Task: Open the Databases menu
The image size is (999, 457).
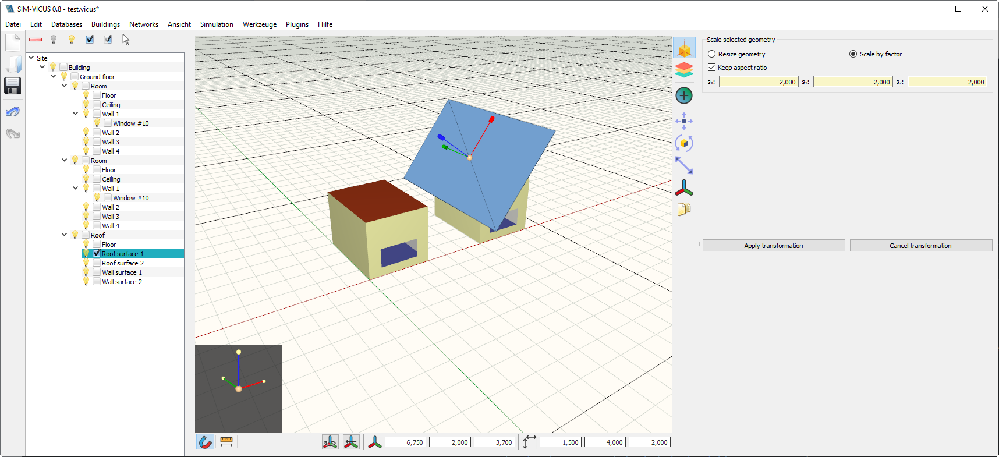Action: click(x=66, y=24)
